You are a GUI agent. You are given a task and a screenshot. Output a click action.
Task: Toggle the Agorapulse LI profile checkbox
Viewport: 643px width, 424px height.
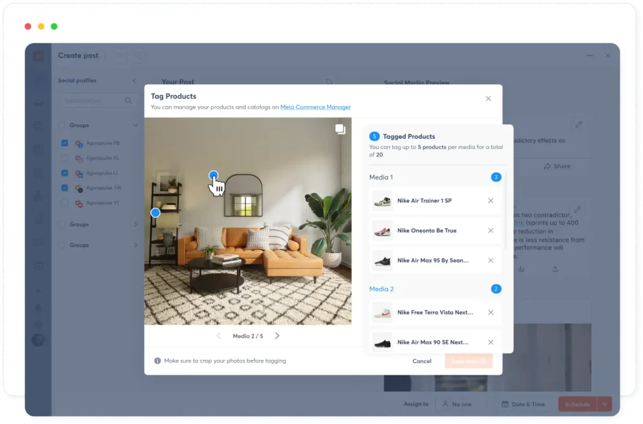pos(65,173)
